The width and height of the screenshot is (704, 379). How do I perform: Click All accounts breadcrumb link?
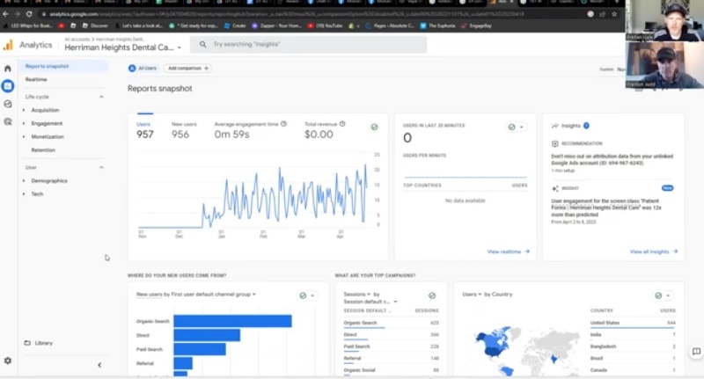(x=77, y=40)
